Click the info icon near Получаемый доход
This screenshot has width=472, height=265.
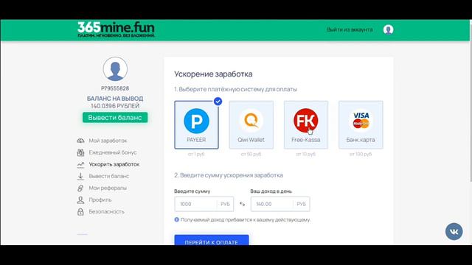coord(177,219)
